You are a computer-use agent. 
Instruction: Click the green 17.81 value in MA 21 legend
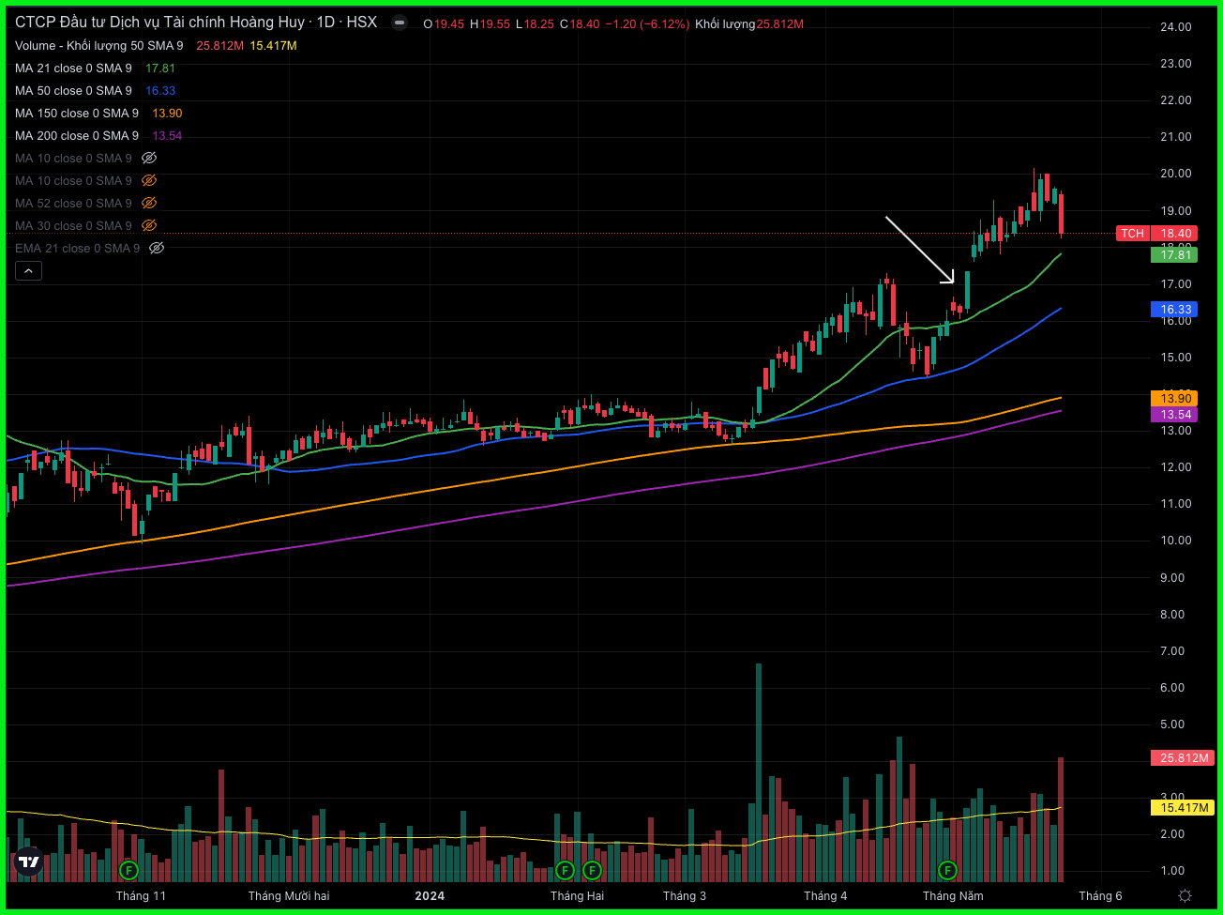tap(160, 68)
